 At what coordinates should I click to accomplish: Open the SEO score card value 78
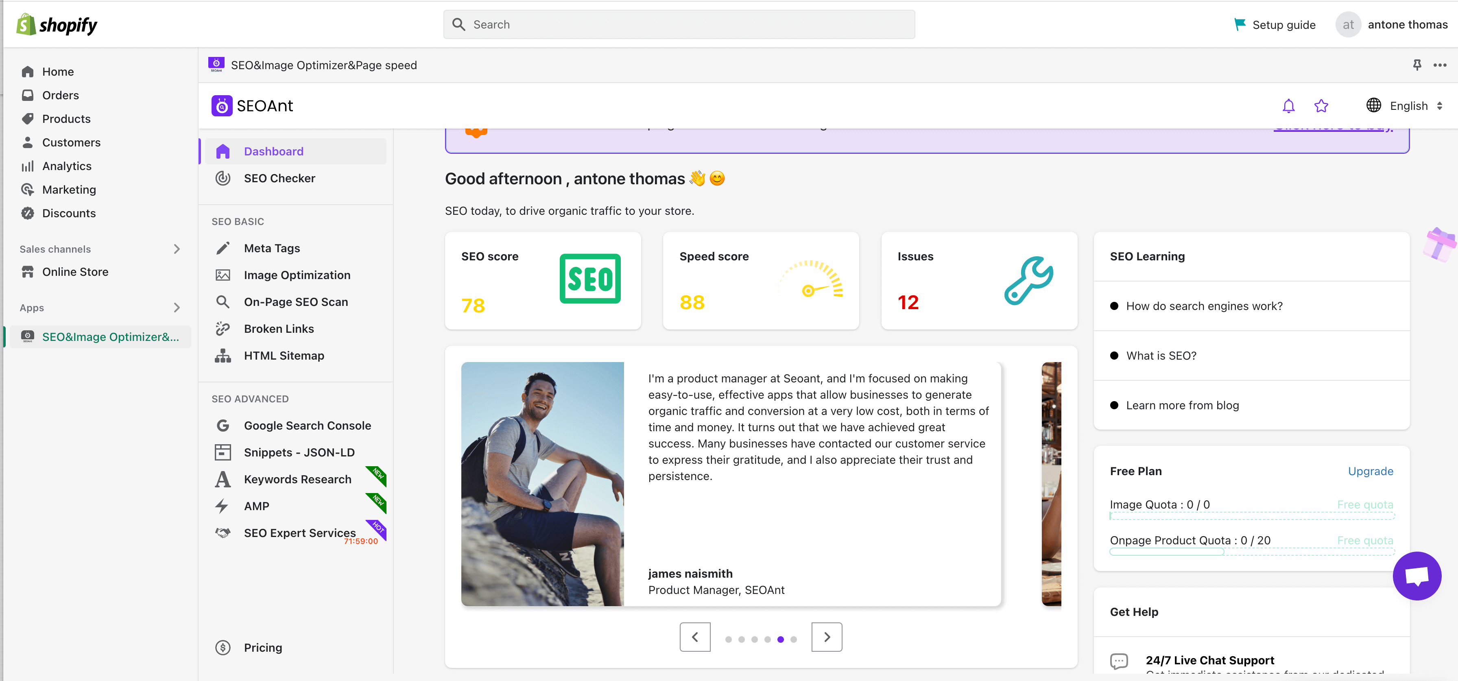click(x=473, y=306)
